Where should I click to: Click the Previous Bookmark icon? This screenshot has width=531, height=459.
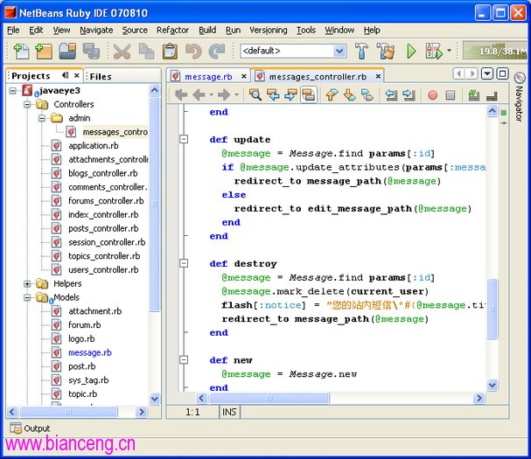click(332, 95)
